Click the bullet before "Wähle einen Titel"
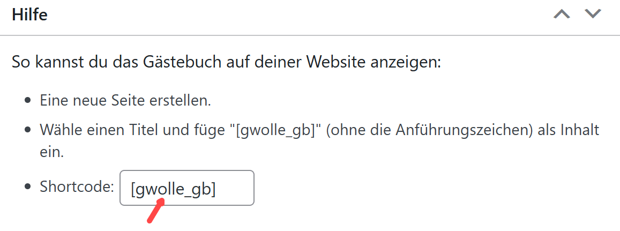This screenshot has width=620, height=231. click(x=27, y=131)
